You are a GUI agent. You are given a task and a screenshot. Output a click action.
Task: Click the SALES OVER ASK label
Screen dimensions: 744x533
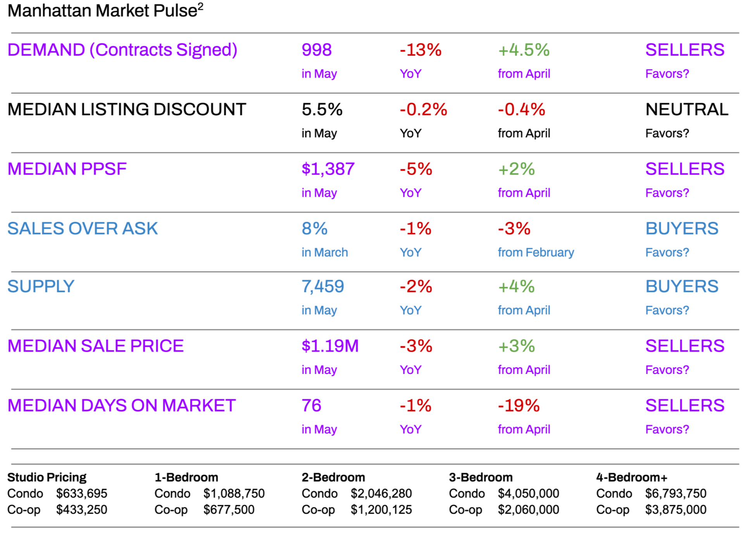pos(83,229)
